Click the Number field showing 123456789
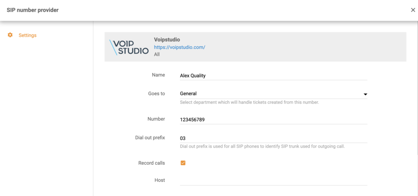This screenshot has height=196, width=418. pos(273,120)
